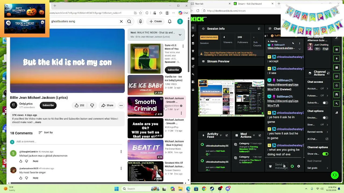Pop out the Session Info panel in Kick
The height and width of the screenshot is (193, 344).
[259, 29]
